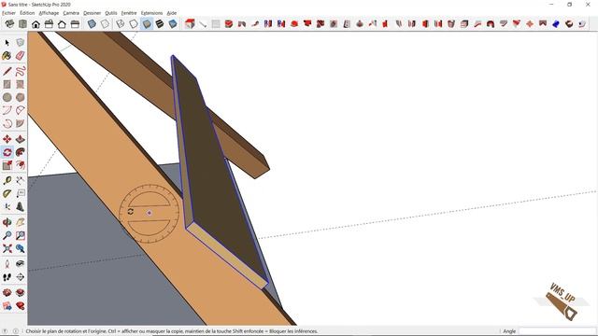The image size is (598, 336).
Task: Enable the highlighted Shaded style
Action: pos(147,24)
